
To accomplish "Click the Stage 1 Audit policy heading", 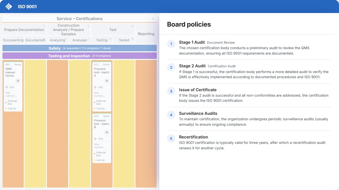I will tap(192, 42).
